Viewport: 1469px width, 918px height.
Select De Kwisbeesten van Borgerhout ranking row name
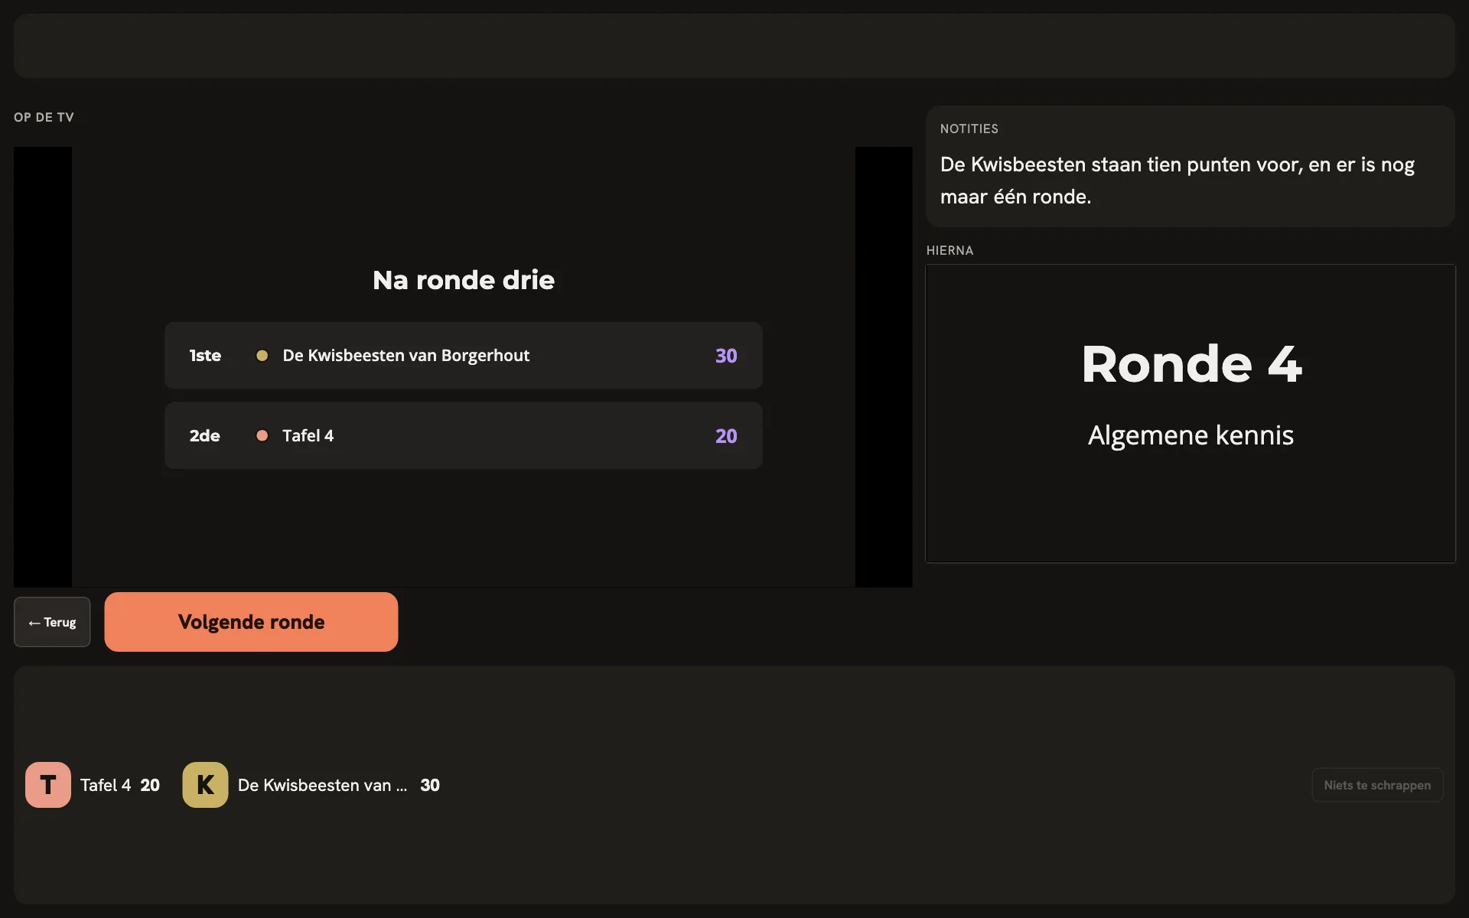(406, 356)
